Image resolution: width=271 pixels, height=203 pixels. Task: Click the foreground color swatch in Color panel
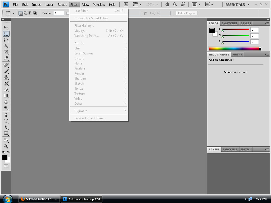point(212,31)
